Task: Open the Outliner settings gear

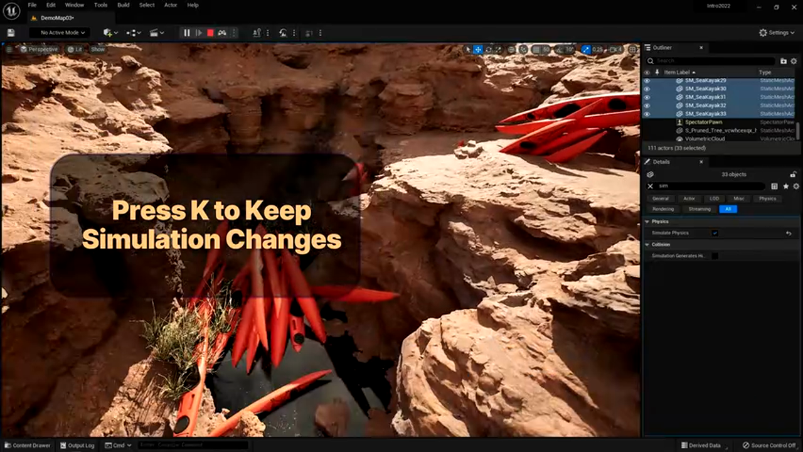Action: click(x=794, y=61)
